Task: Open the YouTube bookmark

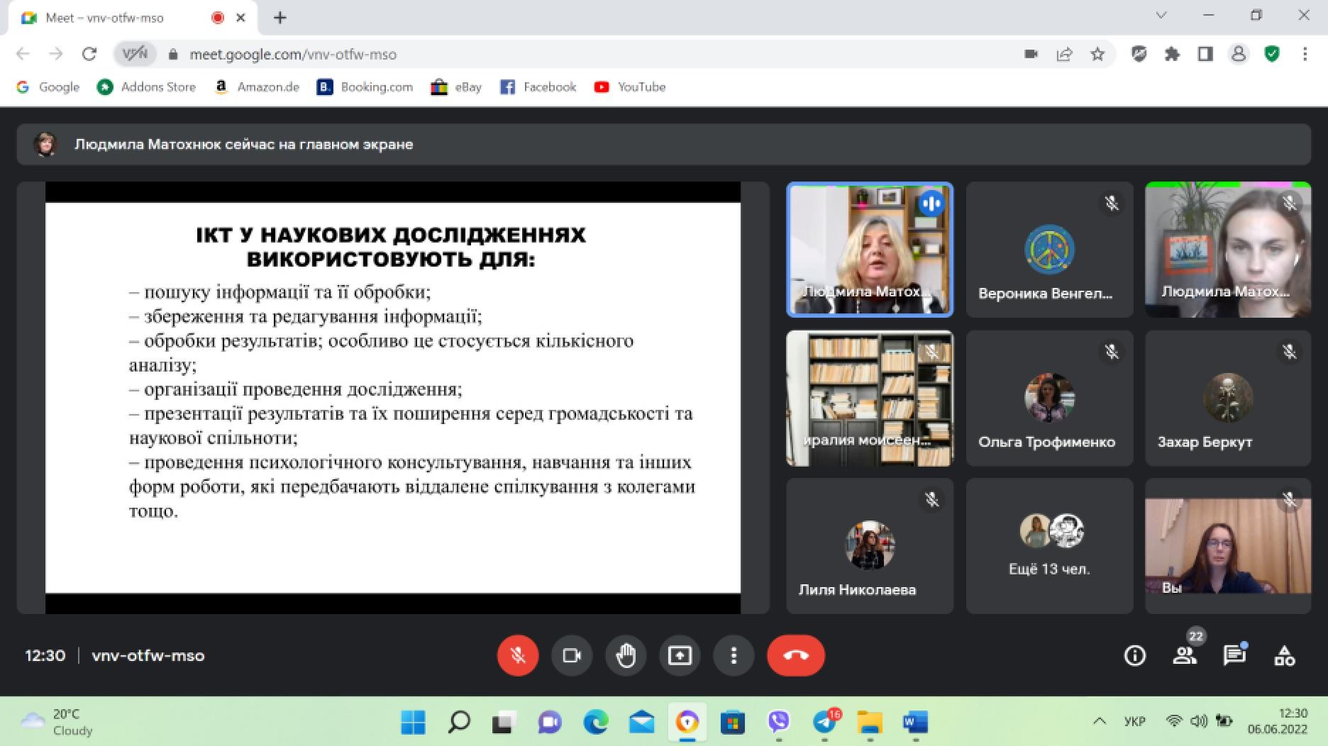Action: tap(630, 87)
